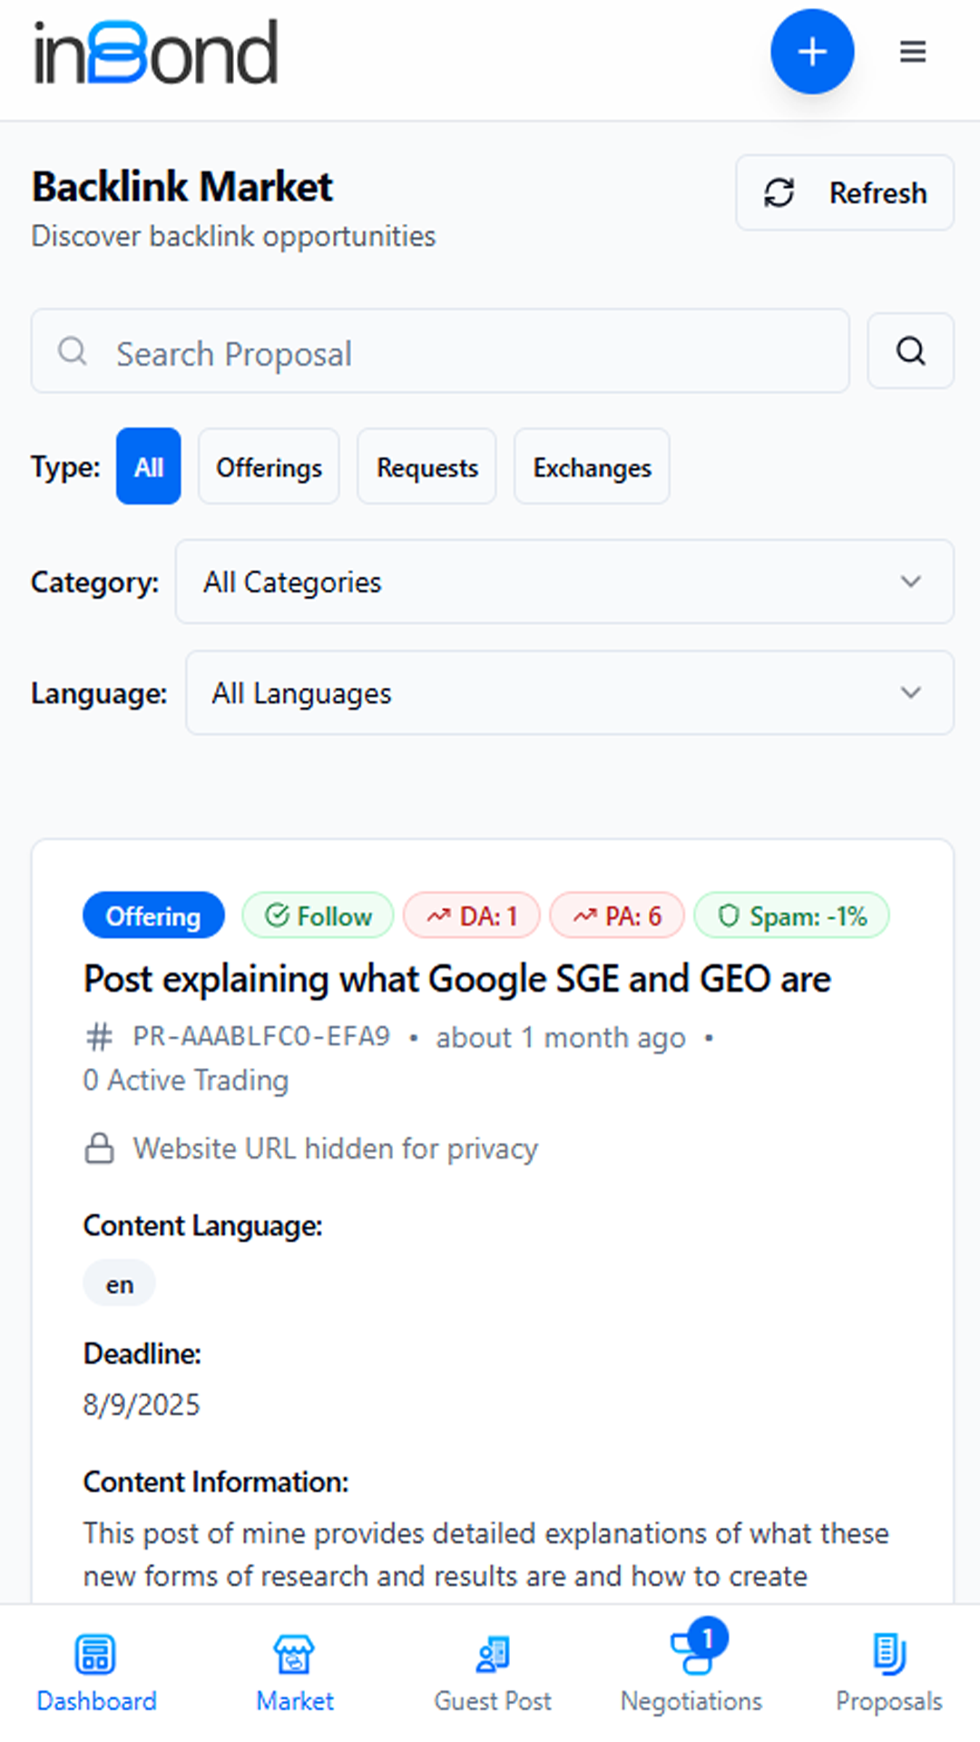Click the en language tag

(x=119, y=1284)
